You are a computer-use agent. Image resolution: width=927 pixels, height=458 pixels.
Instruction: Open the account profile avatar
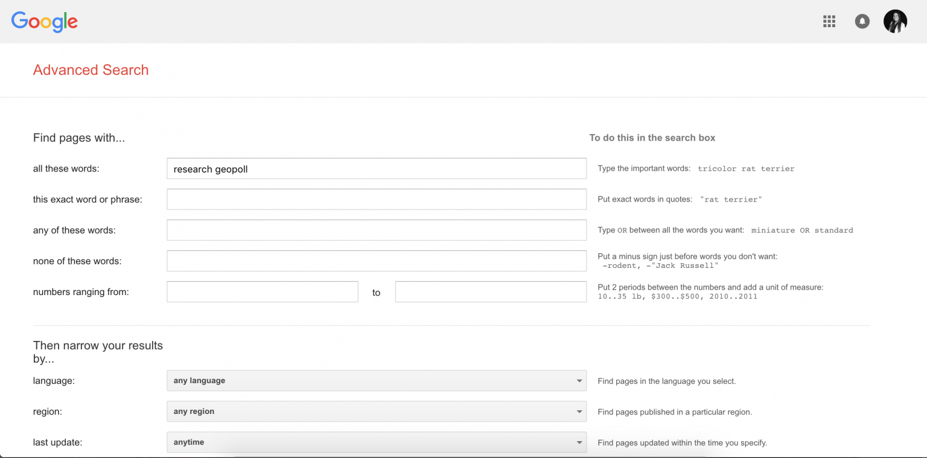(895, 22)
